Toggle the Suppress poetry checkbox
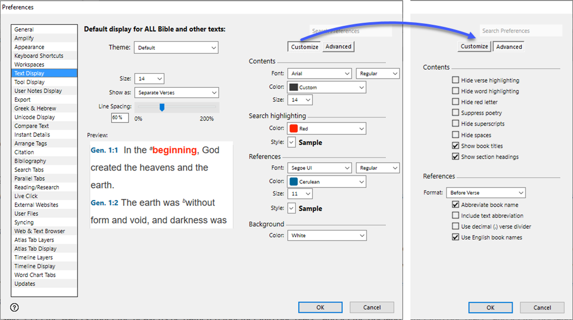This screenshot has height=320, width=573. [455, 113]
